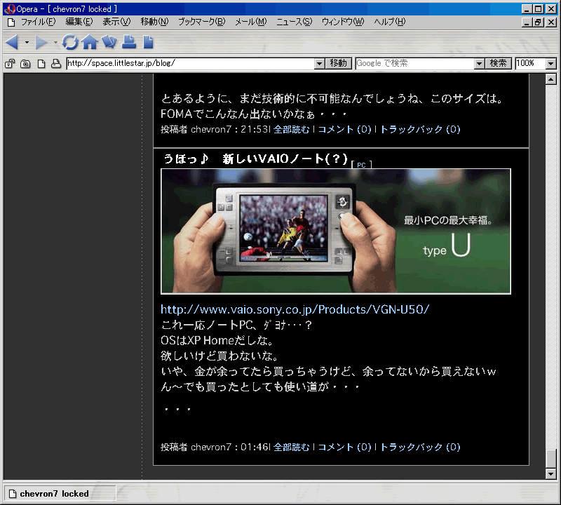Open the ヘルプ(H) menu
561x505 pixels.
pos(390,22)
